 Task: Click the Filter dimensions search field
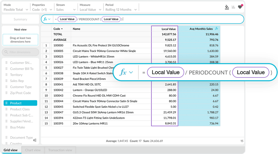20,52
